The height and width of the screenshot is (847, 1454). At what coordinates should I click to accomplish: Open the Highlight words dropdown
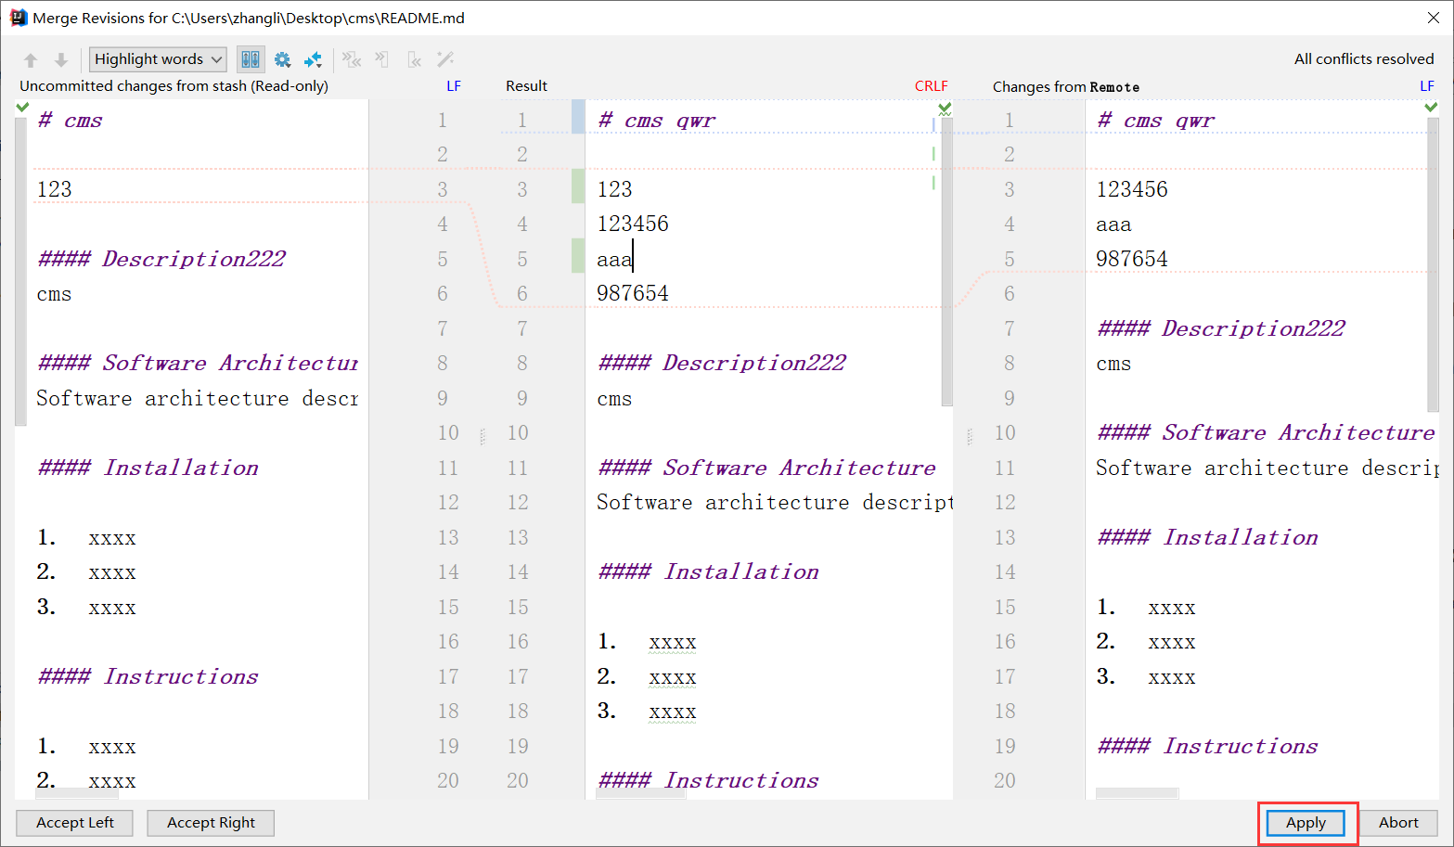158,59
